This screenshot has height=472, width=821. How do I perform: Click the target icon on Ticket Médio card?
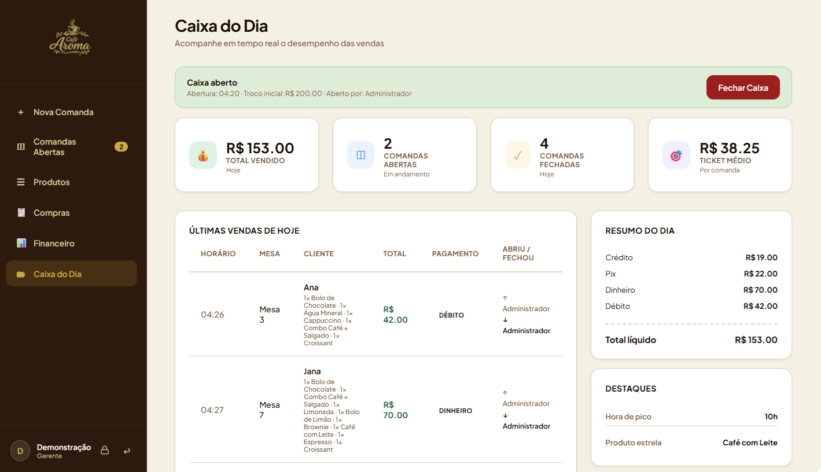click(x=676, y=155)
